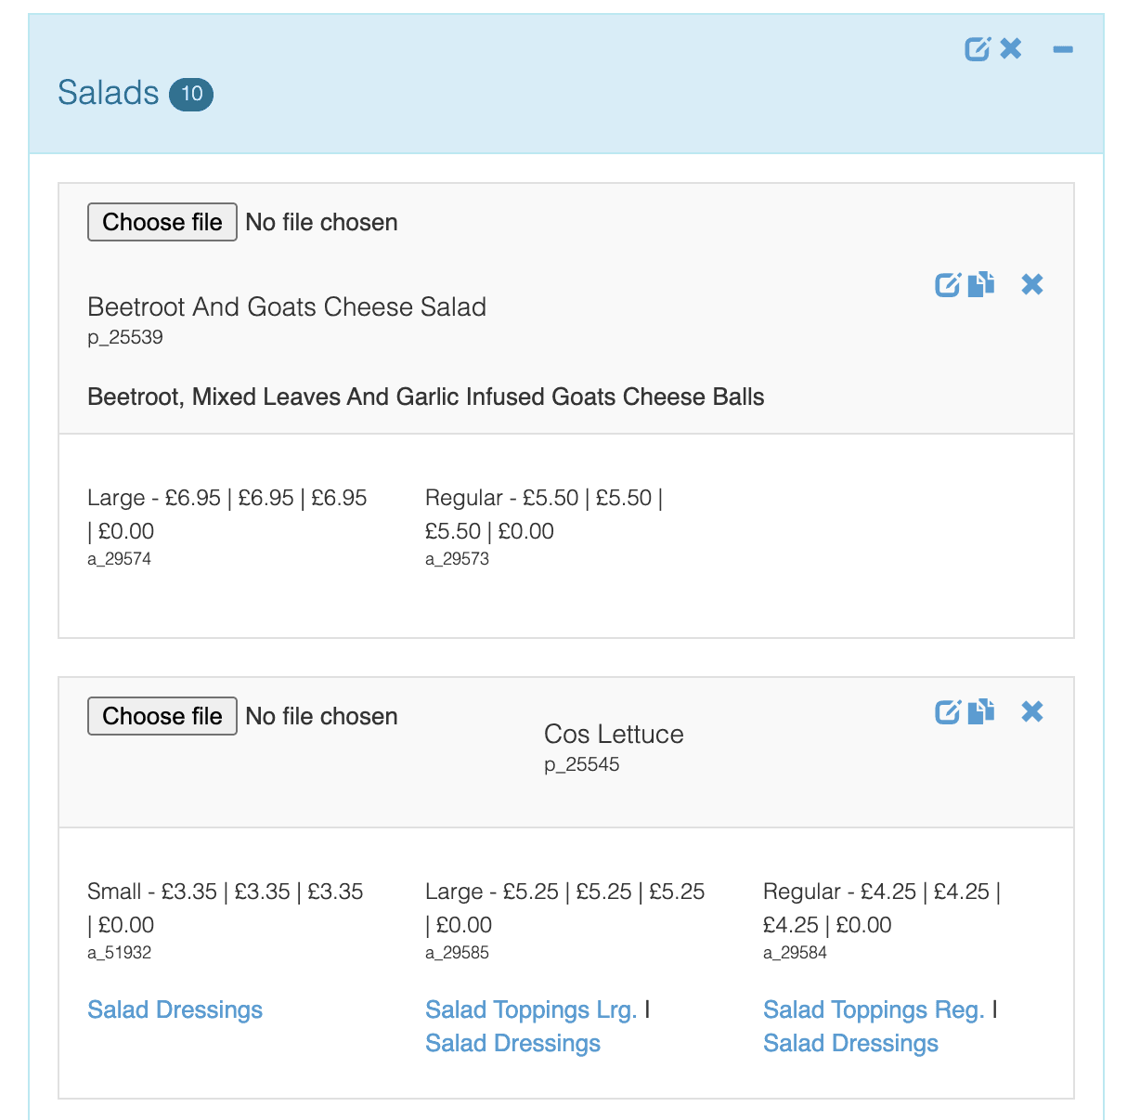This screenshot has height=1120, width=1140.
Task: Collapse the Salads section
Action: coord(1063,48)
